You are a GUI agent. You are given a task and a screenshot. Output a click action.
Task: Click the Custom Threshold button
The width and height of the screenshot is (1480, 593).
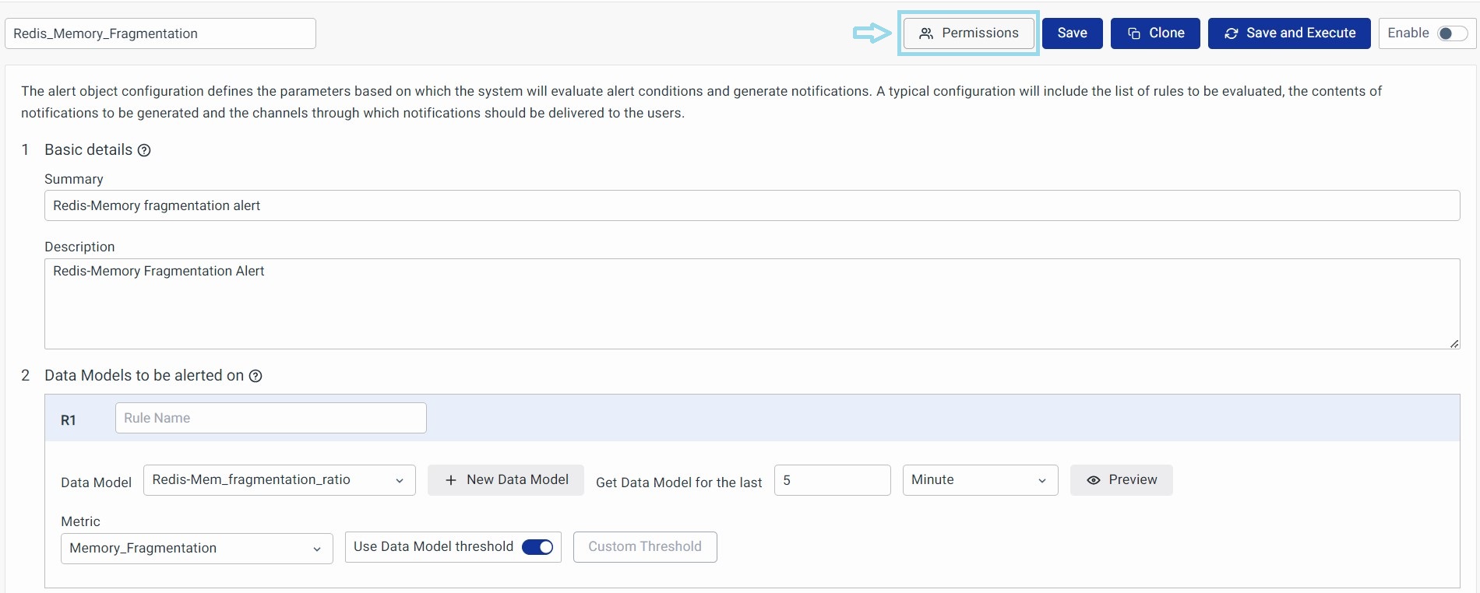click(644, 547)
